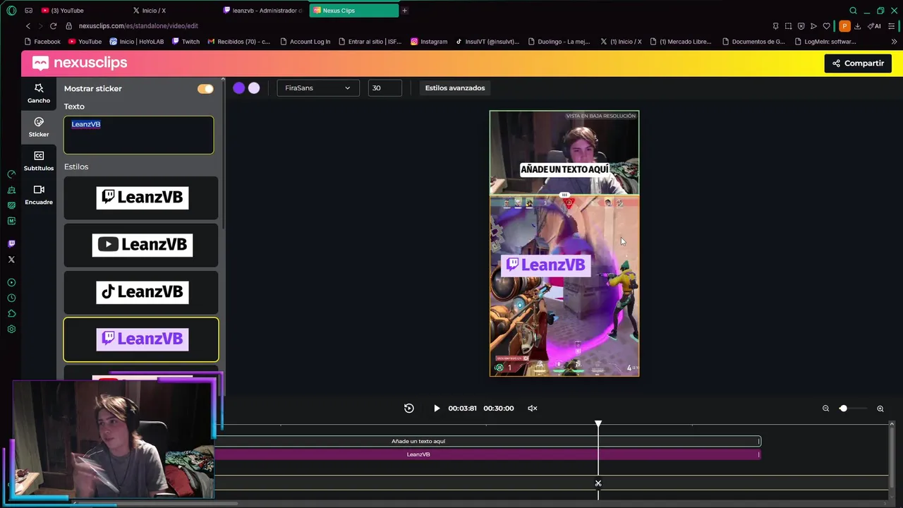This screenshot has height=508, width=903.
Task: Open the Instagram bookmark
Action: click(x=429, y=42)
